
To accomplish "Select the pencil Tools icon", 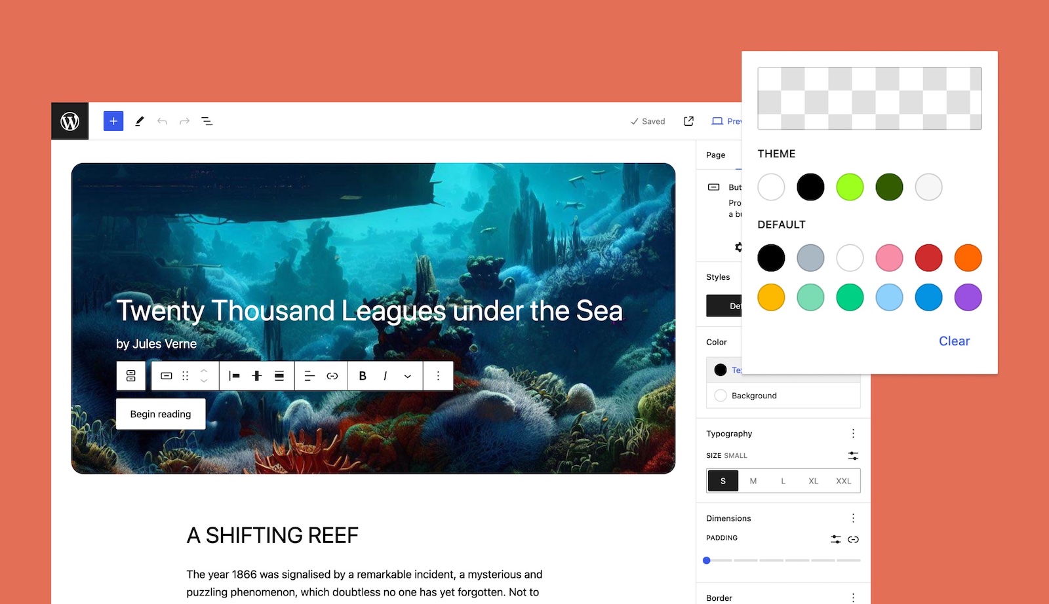I will 139,121.
